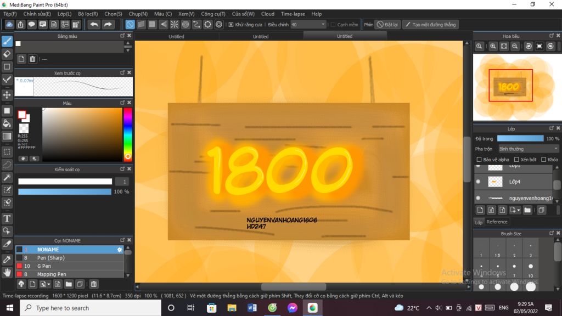Enable curve snap guide
This screenshot has width=562, height=316.
(x=196, y=24)
